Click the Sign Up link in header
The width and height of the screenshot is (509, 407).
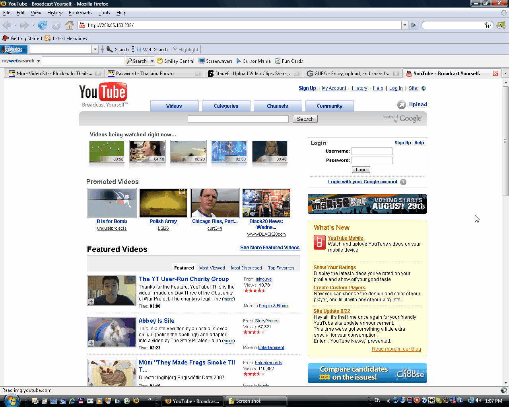(307, 88)
